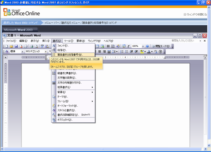The width and height of the screenshot is (211, 152).
Task: Choose オートフォーマット(A) menu entry
Action: (73, 106)
